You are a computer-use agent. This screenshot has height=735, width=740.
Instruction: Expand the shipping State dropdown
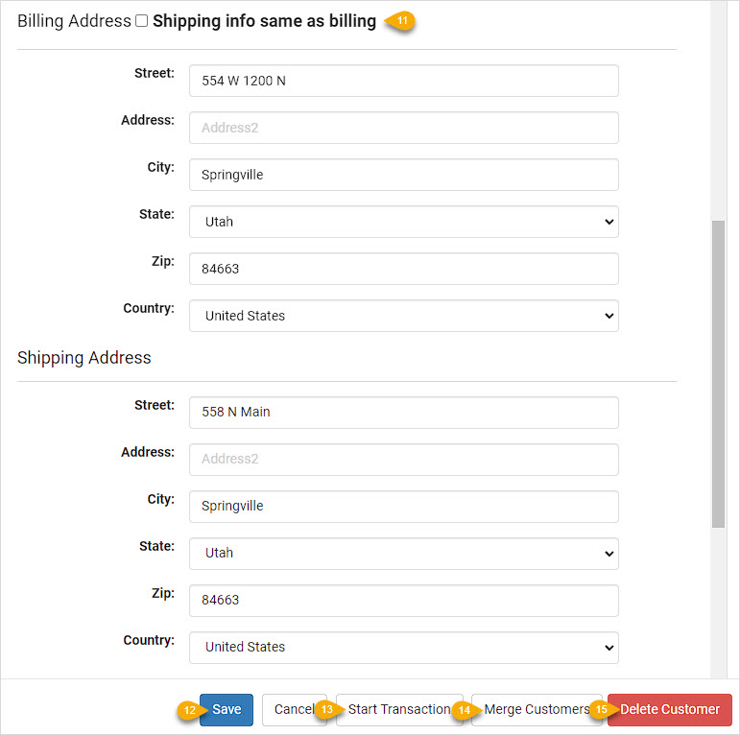404,554
